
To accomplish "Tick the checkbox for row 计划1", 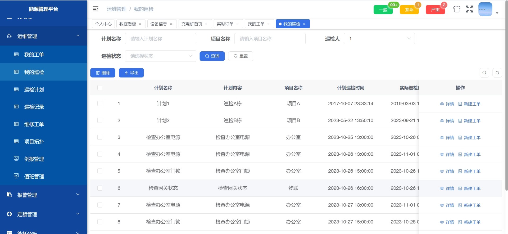I will tap(100, 103).
